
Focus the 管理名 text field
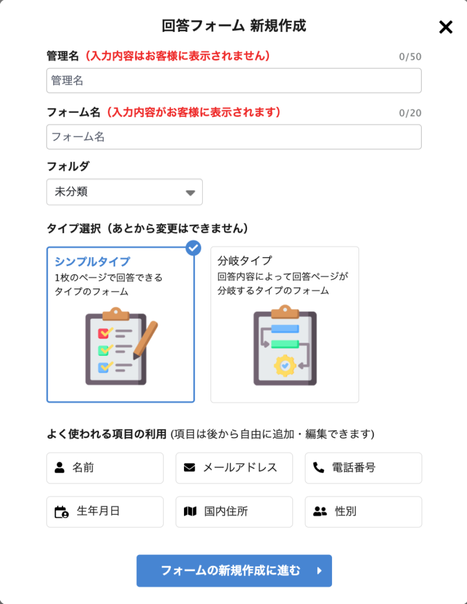[234, 81]
